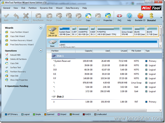Select J:(FAT) block in disk map
The width and height of the screenshot is (165, 123).
pos(109,43)
